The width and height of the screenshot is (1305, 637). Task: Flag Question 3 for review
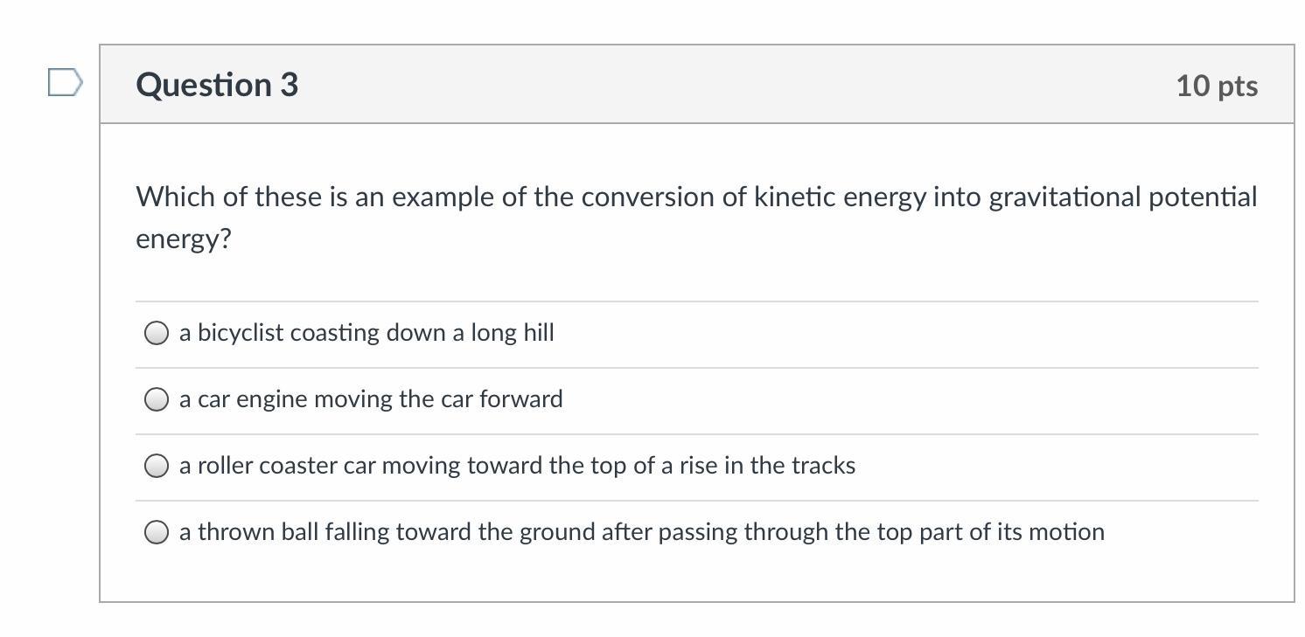[65, 83]
